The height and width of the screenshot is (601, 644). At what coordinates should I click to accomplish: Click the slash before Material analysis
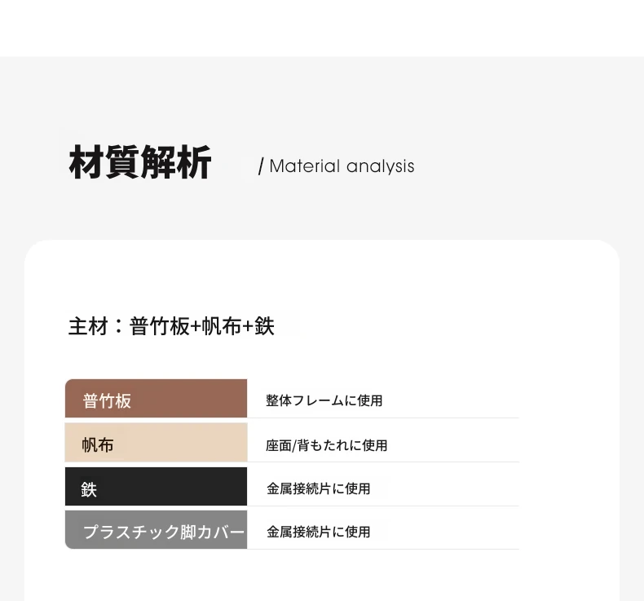click(x=261, y=166)
